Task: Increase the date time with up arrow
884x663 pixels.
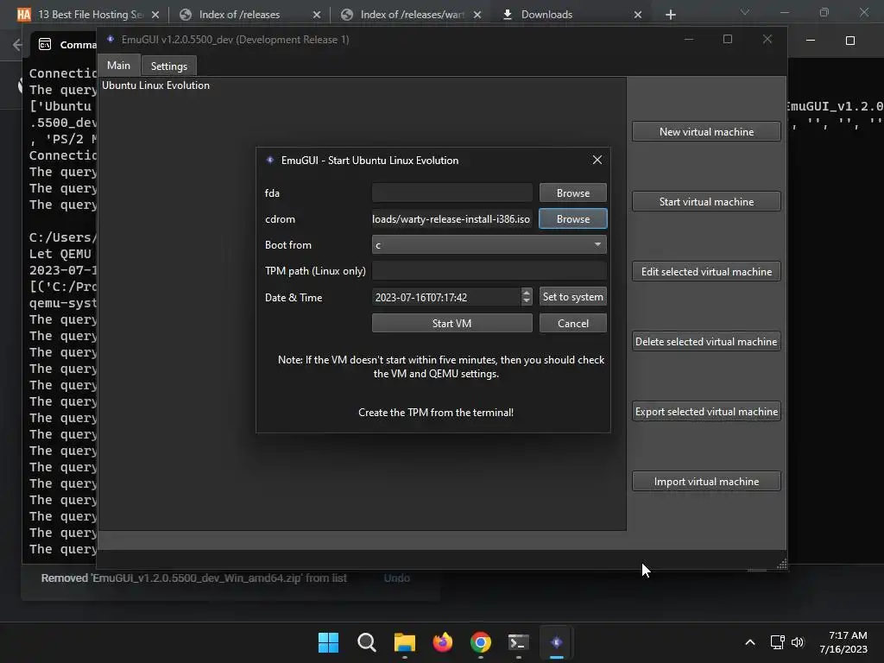Action: (527, 293)
